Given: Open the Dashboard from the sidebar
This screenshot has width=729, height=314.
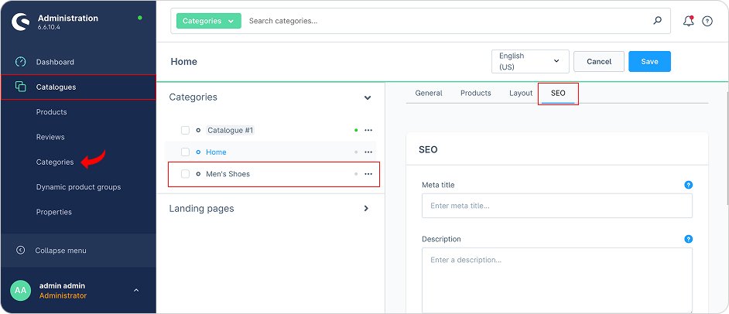Looking at the screenshot, I should tap(55, 62).
